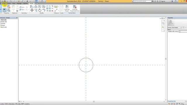This screenshot has height=105, width=187.
Task: Click the Favorites star icon in title bar
Action: coord(157,1)
